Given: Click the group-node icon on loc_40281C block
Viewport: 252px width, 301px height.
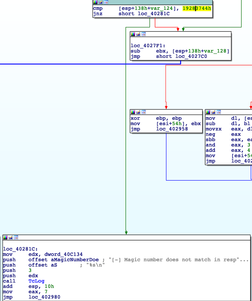Looking at the screenshot, I should (16, 237).
